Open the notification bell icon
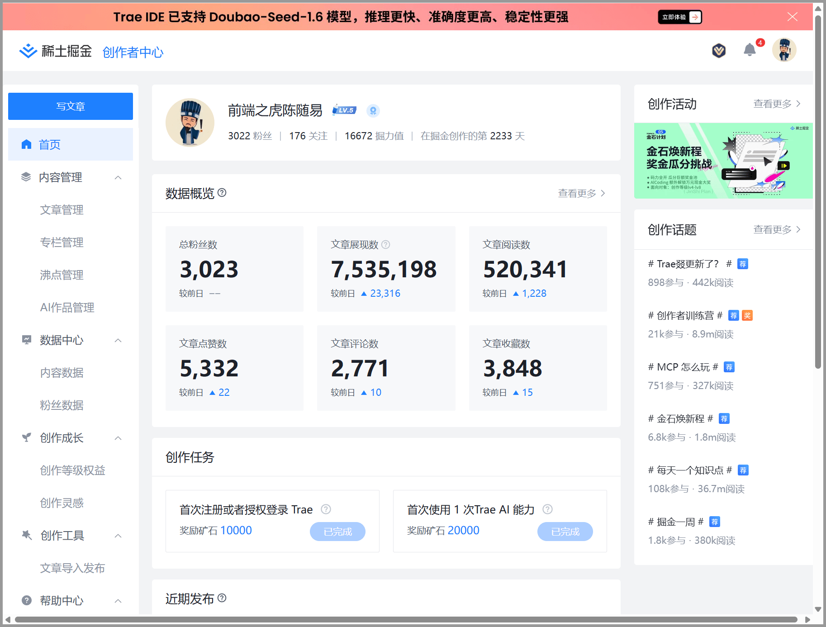The image size is (826, 627). (750, 50)
